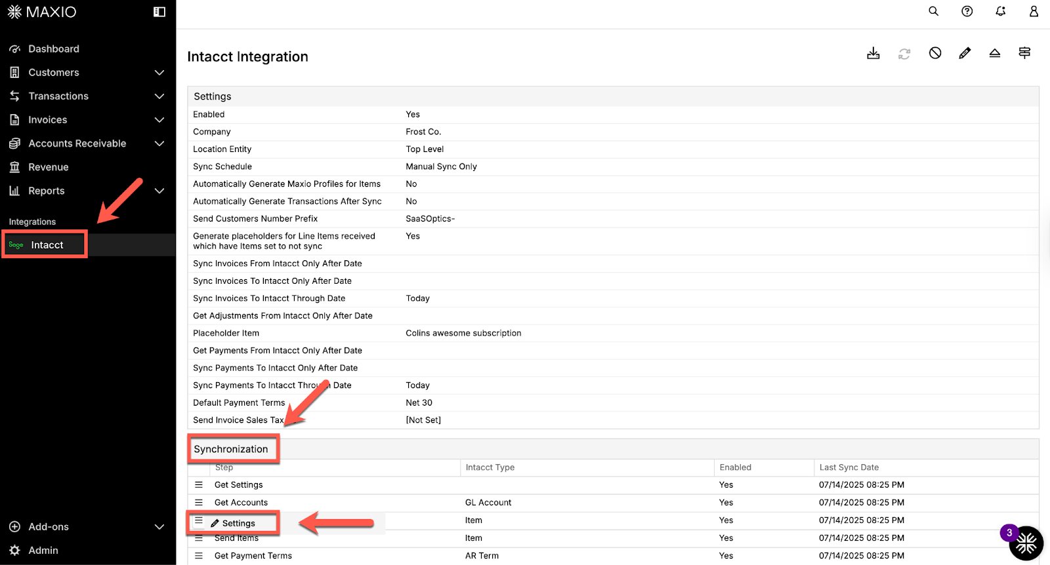Click the Intacct Integration page title

pos(247,57)
